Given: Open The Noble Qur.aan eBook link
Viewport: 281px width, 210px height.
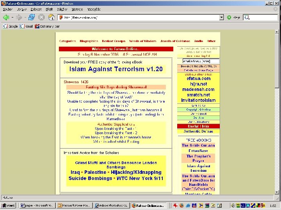Looking at the screenshot, I should coord(198,145).
